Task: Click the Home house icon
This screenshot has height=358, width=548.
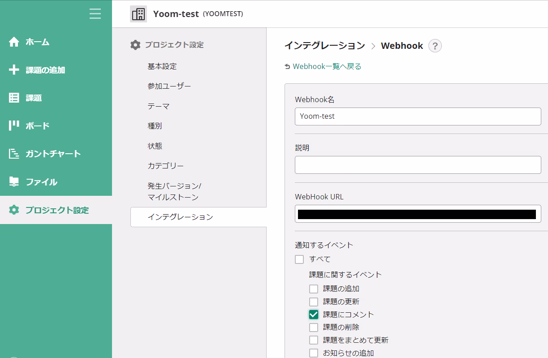Action: click(14, 42)
